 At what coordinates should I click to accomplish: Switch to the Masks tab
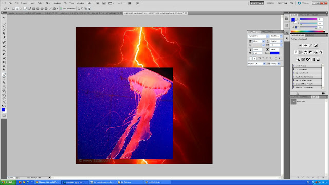click(x=309, y=35)
